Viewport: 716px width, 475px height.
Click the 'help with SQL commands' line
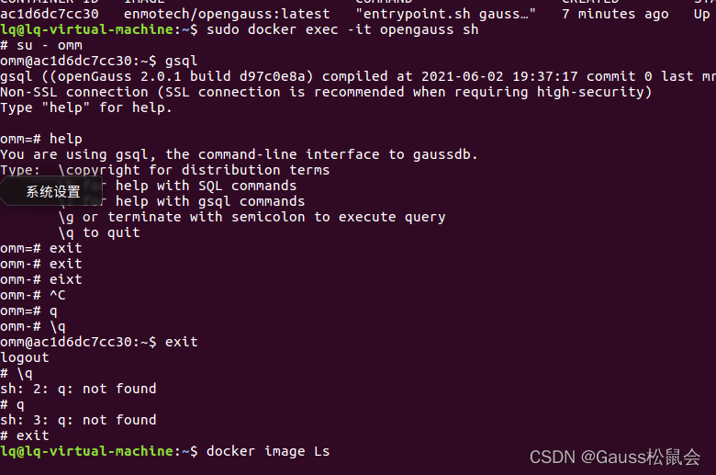(x=206, y=186)
